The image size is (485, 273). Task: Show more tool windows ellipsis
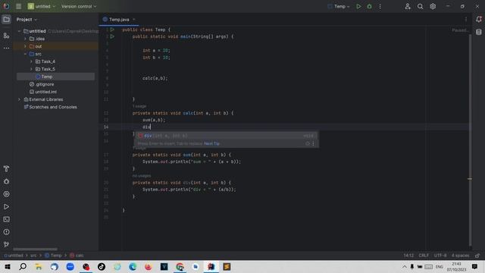tap(6, 48)
